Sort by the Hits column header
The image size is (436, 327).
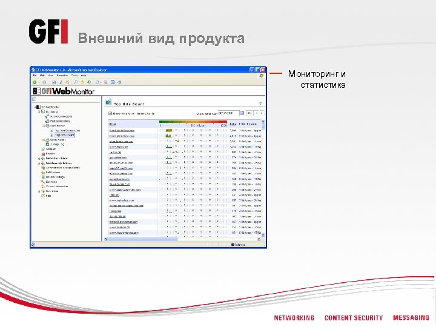[233, 124]
